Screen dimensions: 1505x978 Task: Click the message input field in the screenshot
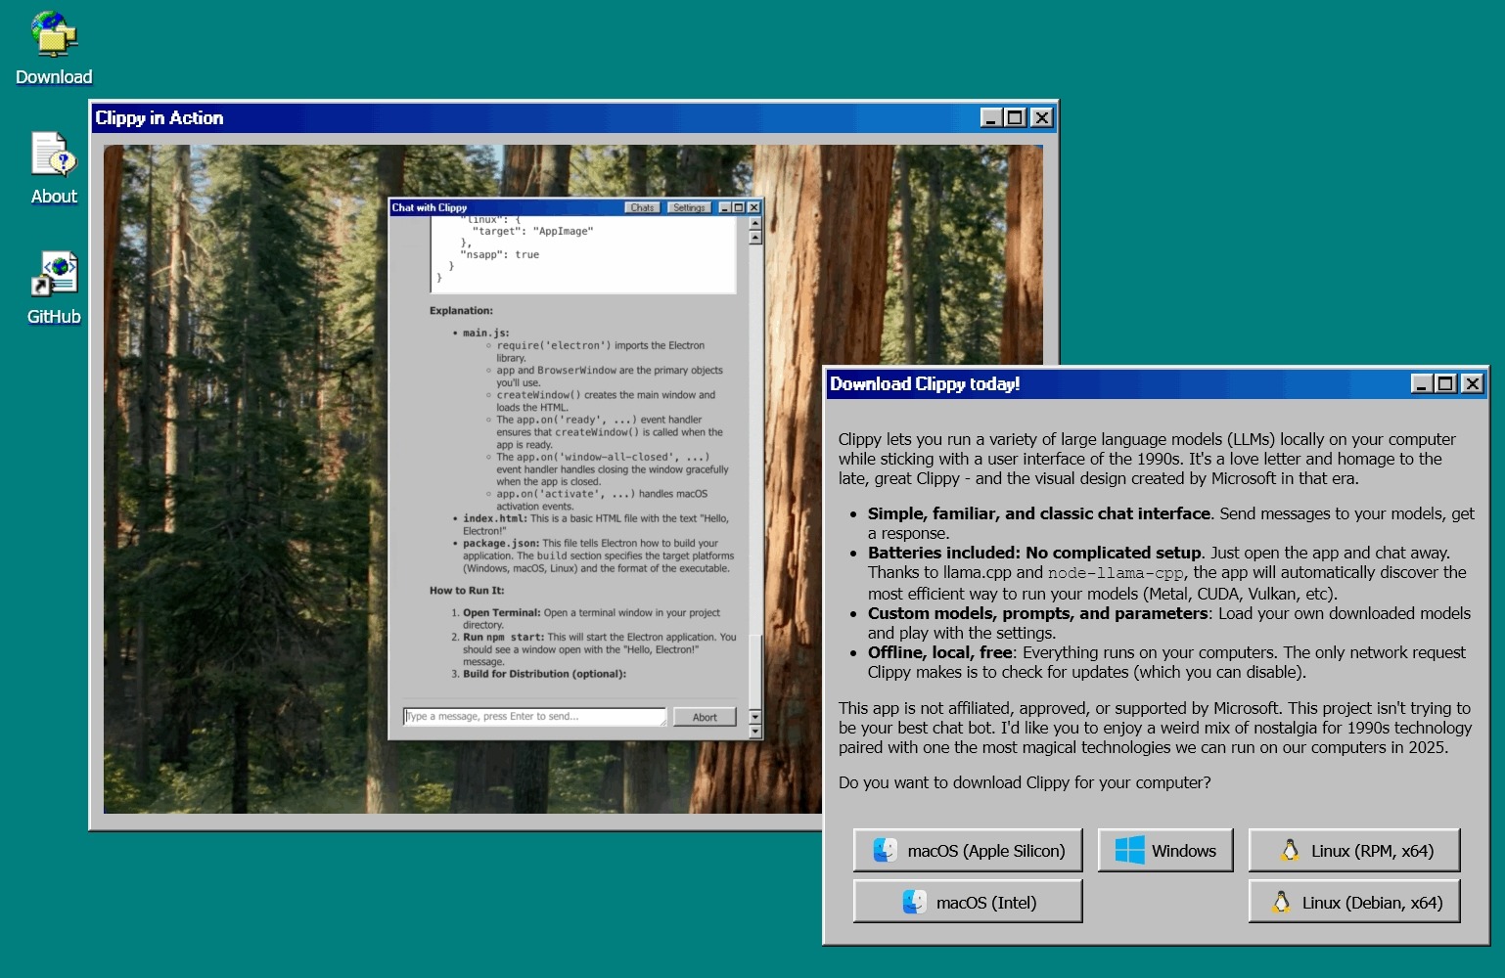coord(534,717)
